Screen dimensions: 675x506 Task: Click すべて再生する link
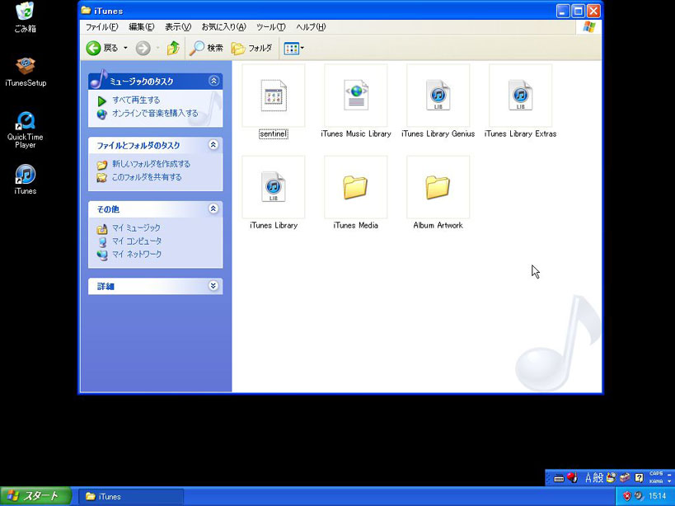(x=136, y=101)
